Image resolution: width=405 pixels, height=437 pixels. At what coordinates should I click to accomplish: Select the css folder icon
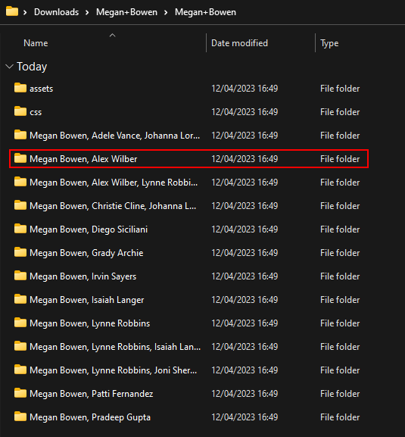[x=20, y=111]
